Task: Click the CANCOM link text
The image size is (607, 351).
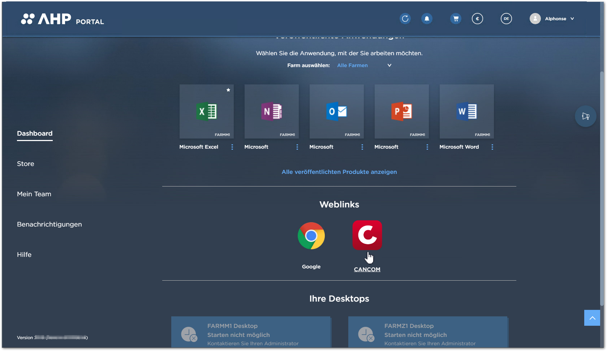Action: (367, 269)
